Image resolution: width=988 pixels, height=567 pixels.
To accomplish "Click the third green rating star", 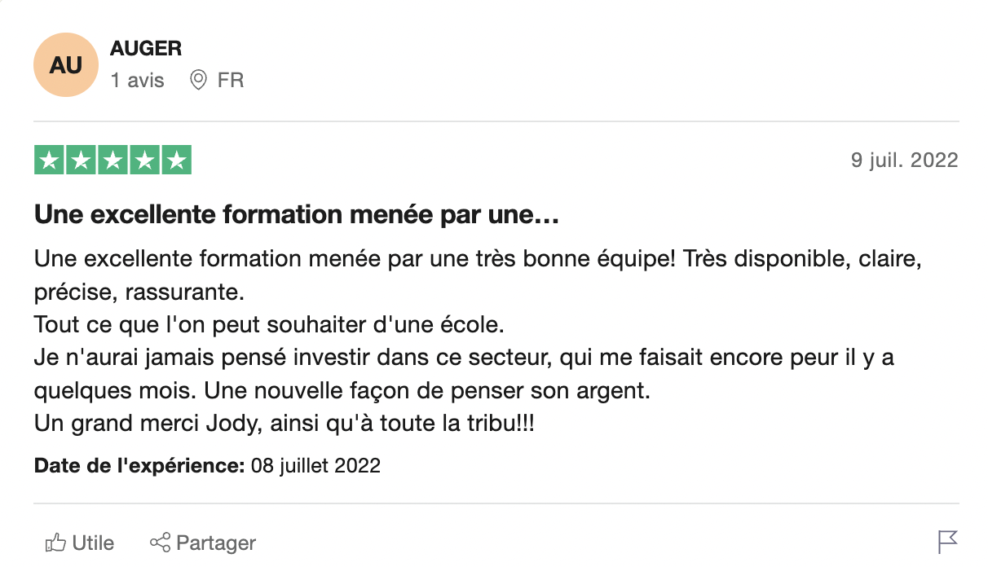I will pos(112,160).
